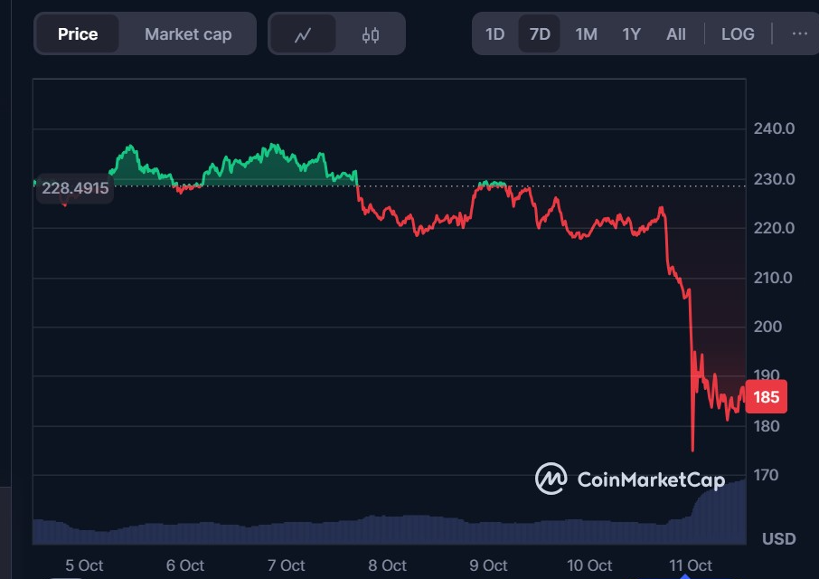
Task: Click the 240.0 price axis label
Action: 774,128
